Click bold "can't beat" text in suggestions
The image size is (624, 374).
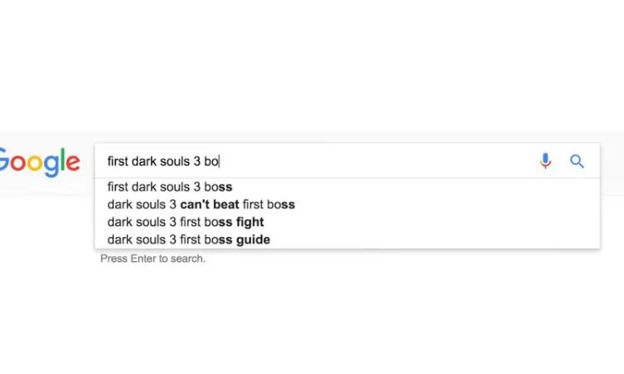coord(209,204)
